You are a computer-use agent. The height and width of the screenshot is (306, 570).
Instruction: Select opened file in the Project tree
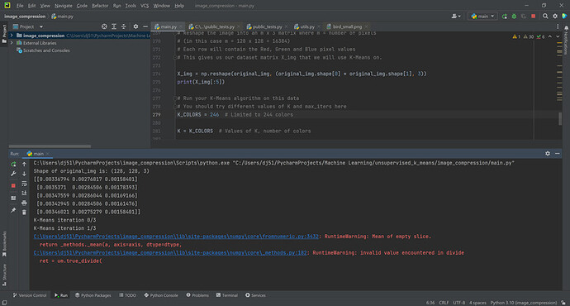point(104,26)
